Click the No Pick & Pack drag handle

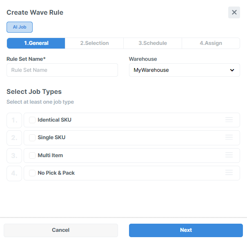coord(229,173)
